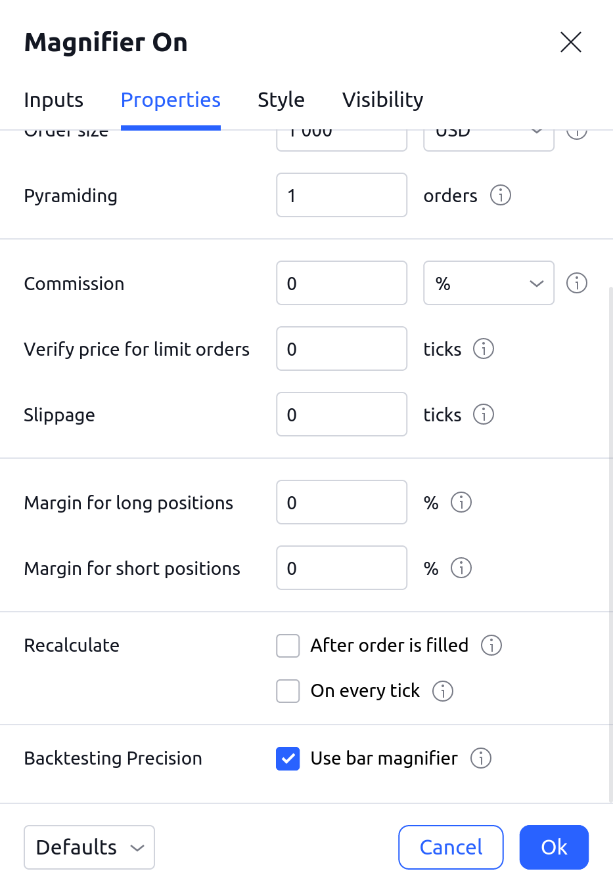The image size is (613, 888).
Task: Expand the Defaults dropdown
Action: (x=89, y=847)
